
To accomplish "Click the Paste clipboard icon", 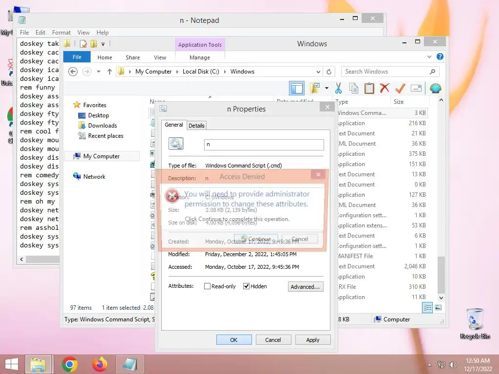I will tap(369, 88).
